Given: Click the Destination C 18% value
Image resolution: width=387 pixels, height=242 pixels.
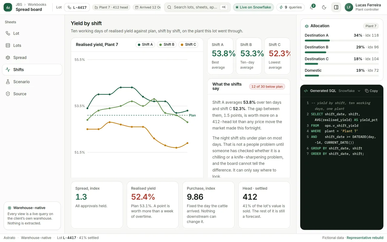Looking at the screenshot, I should [x=358, y=59].
